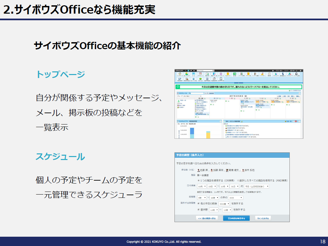Select the AND検索 all facilities radio button
Screen dimensions: 328x246
click(x=238, y=180)
